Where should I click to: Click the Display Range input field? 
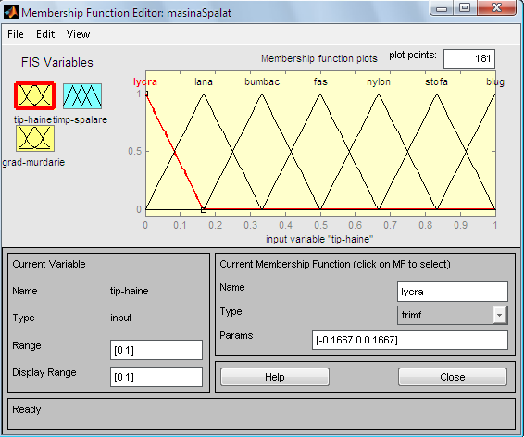click(x=156, y=377)
